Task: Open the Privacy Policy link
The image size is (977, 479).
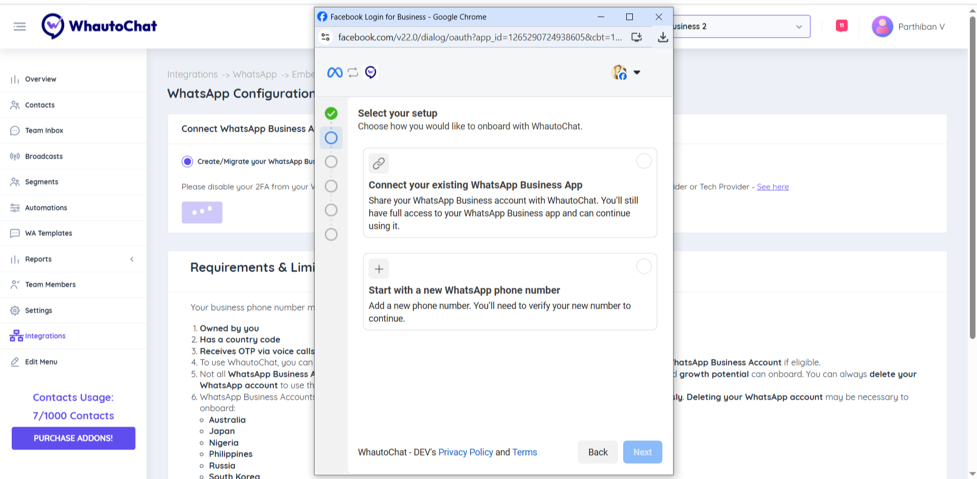Action: (466, 452)
